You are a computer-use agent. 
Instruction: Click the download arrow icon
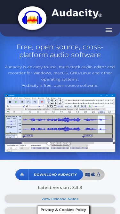coord(22,175)
